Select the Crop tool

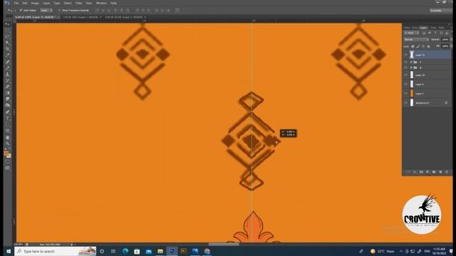8,49
